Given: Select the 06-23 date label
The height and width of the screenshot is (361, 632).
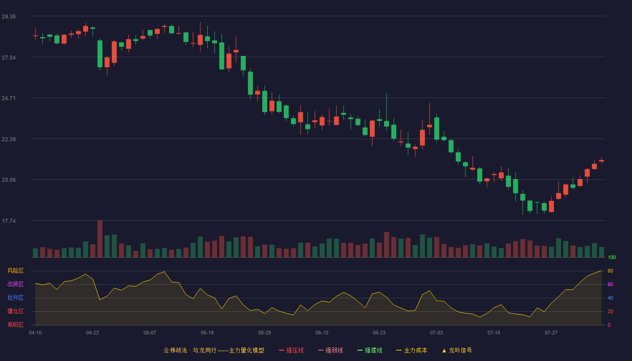Looking at the screenshot, I should click(379, 333).
